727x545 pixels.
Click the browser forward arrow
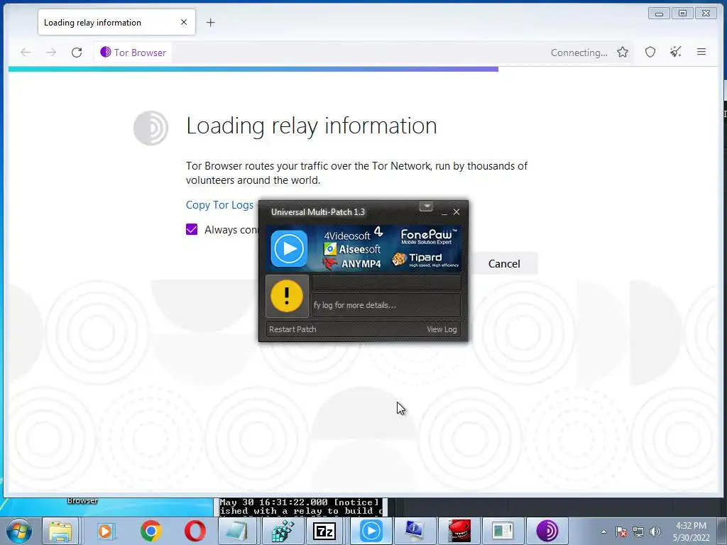(51, 53)
